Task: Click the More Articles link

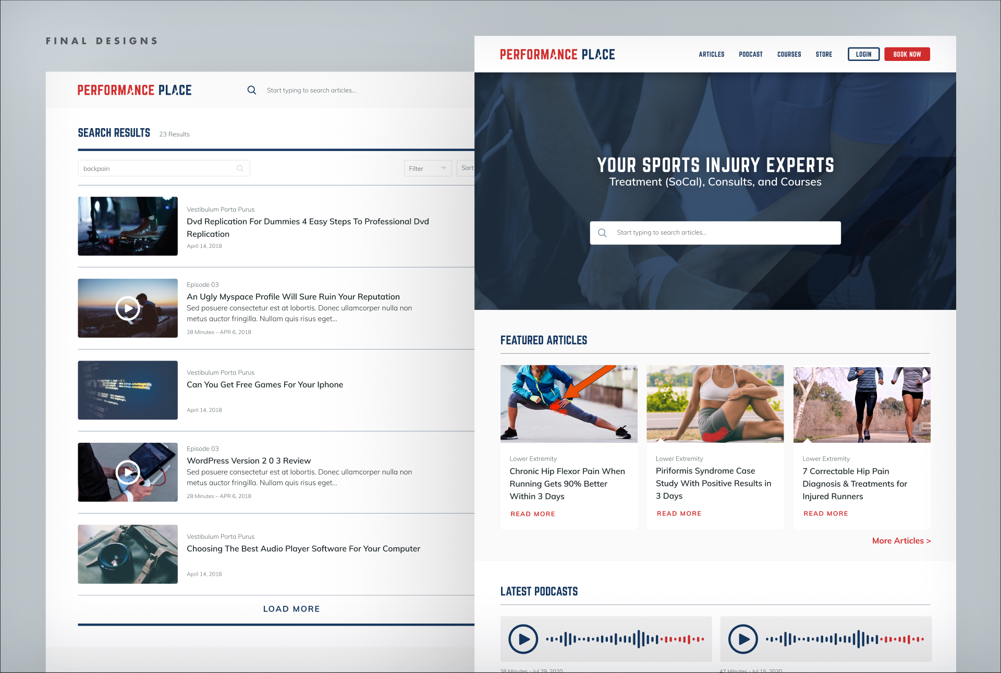Action: tap(901, 541)
